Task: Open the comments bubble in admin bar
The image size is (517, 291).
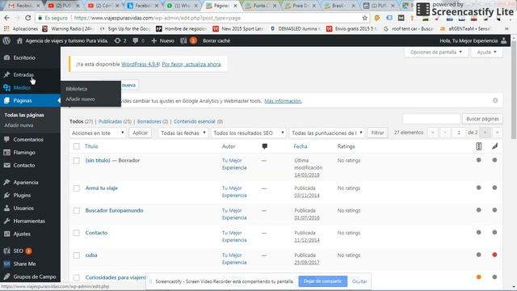Action: (136, 41)
